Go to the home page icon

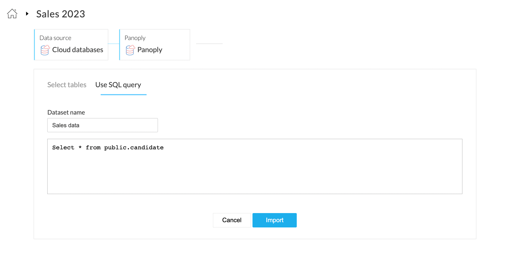point(12,14)
